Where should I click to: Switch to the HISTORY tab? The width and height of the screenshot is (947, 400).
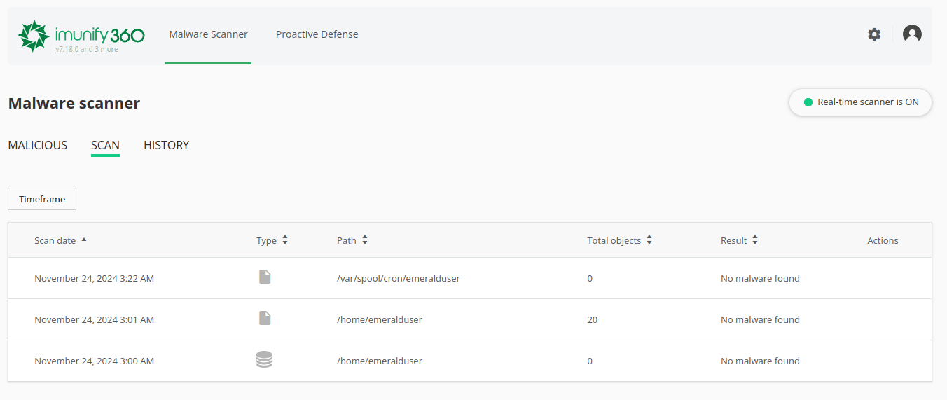[166, 145]
